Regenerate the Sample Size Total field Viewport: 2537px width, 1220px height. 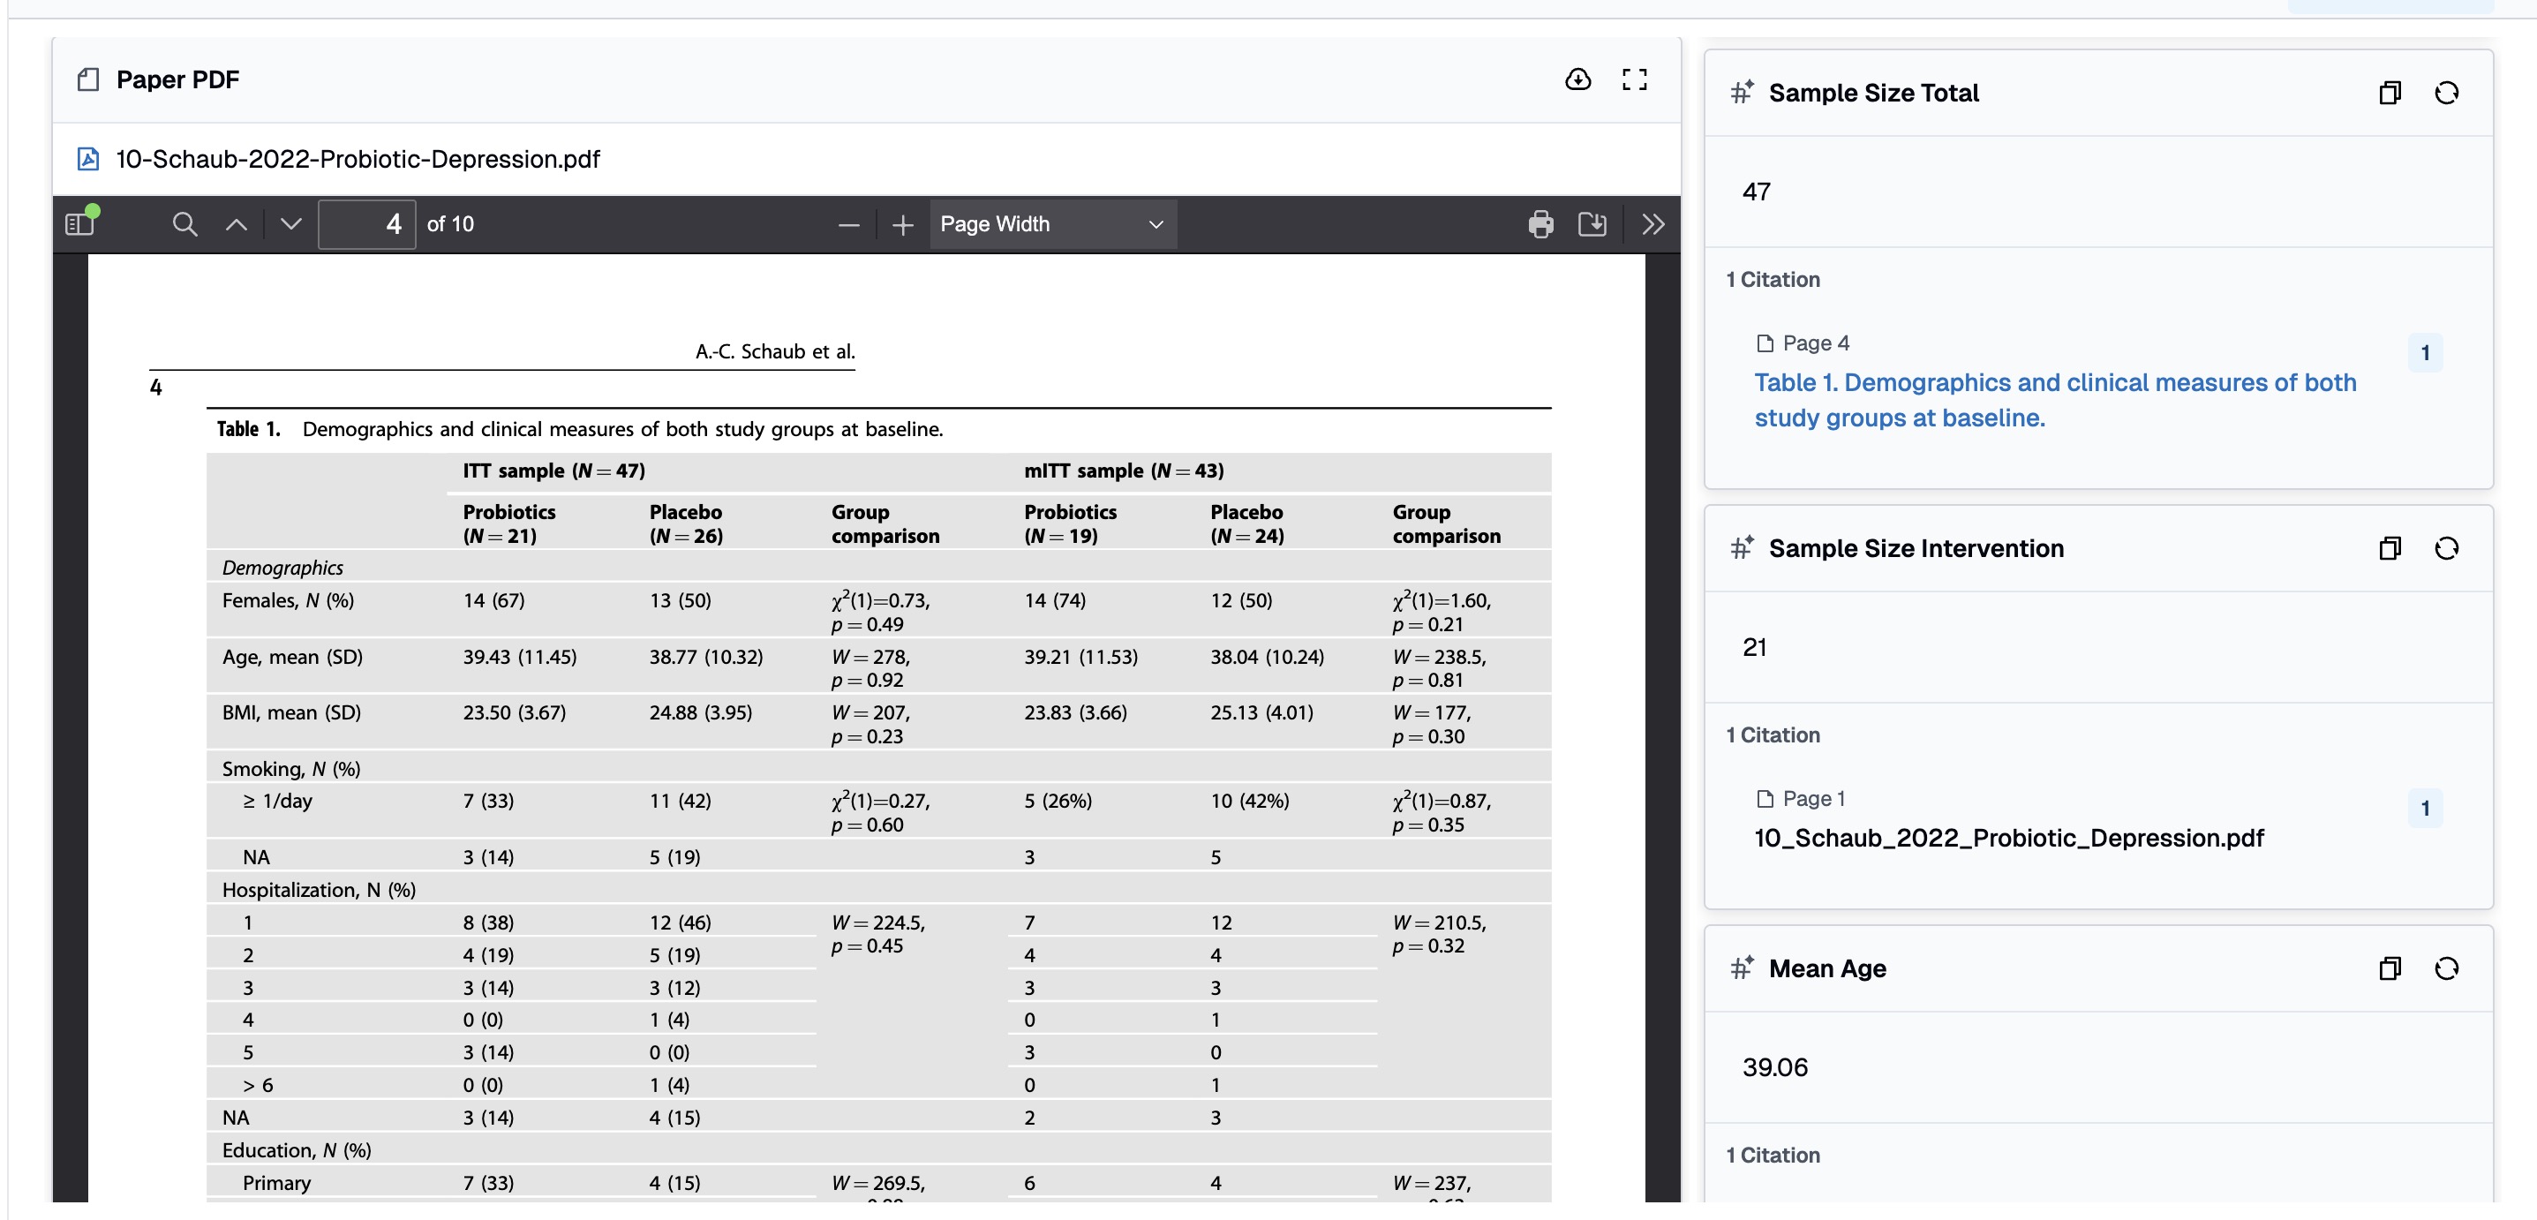2445,94
